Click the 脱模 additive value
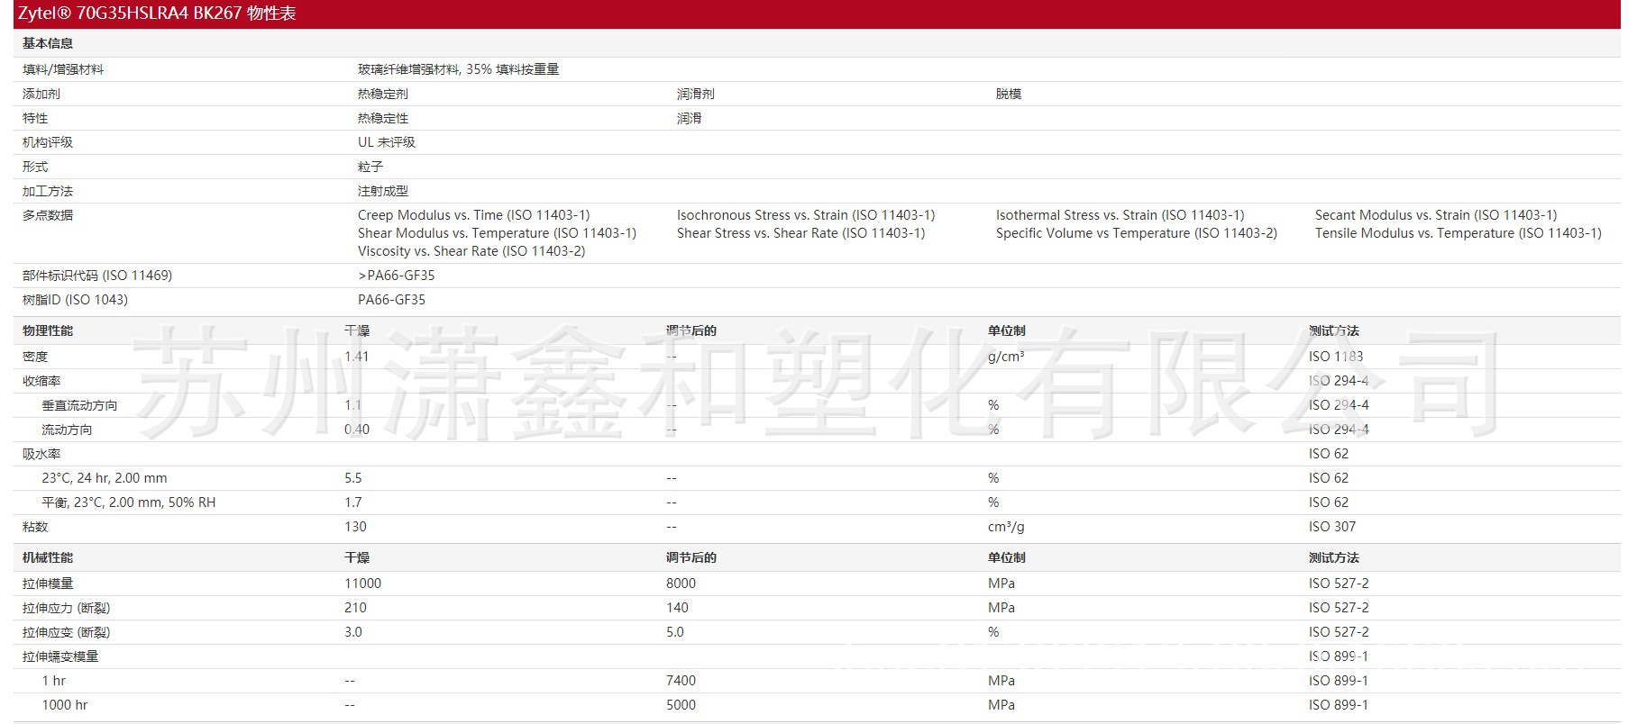Viewport: 1637px width, 724px height. tap(1009, 94)
